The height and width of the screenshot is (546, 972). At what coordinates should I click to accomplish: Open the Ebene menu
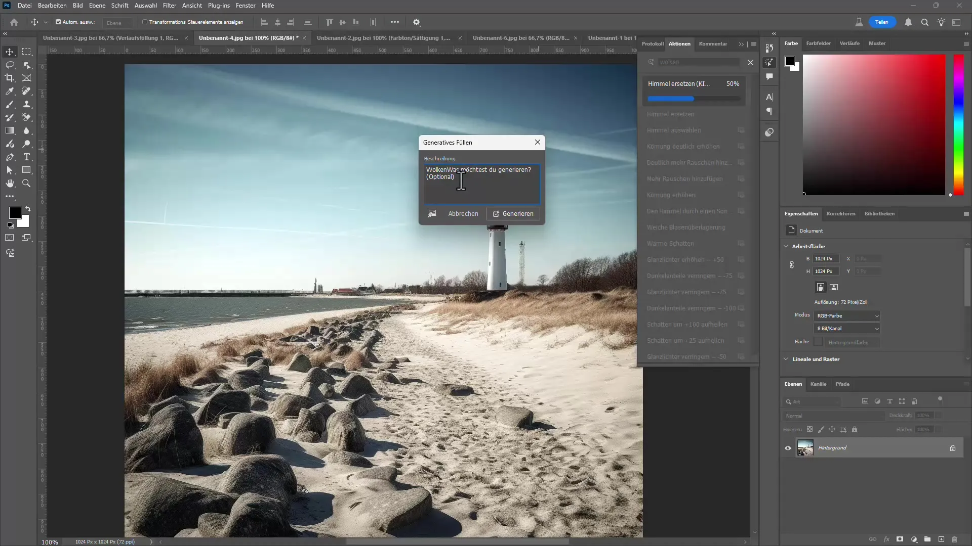97,6
